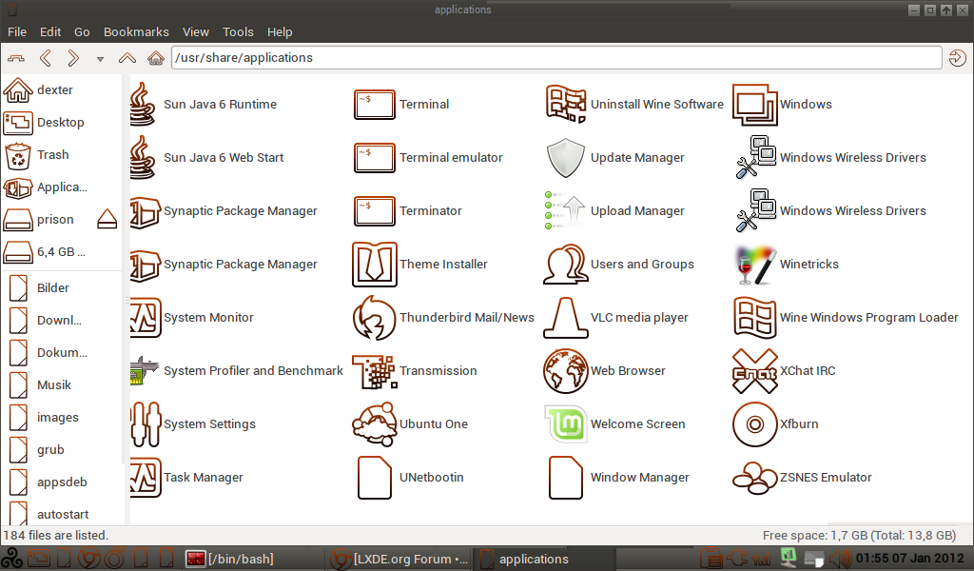Open the View menu
This screenshot has width=974, height=571.
click(x=196, y=31)
